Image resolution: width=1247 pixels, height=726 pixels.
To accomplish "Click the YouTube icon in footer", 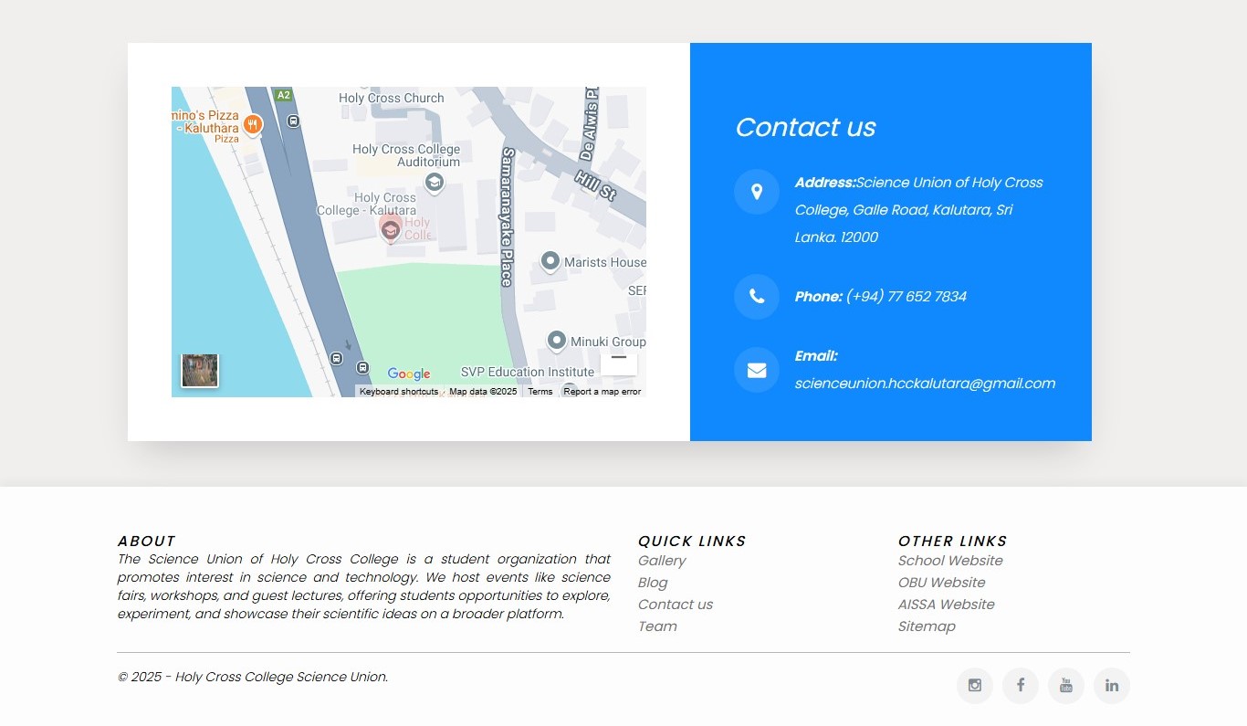I will pos(1065,686).
